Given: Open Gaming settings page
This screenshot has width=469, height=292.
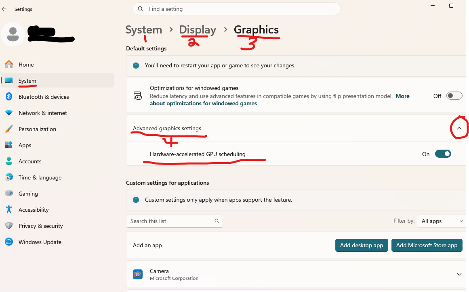Looking at the screenshot, I should coord(57,194).
